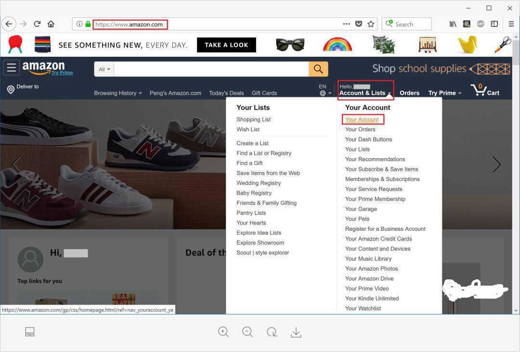
Task: Select Shopping List under Your Lists
Action: 253,120
